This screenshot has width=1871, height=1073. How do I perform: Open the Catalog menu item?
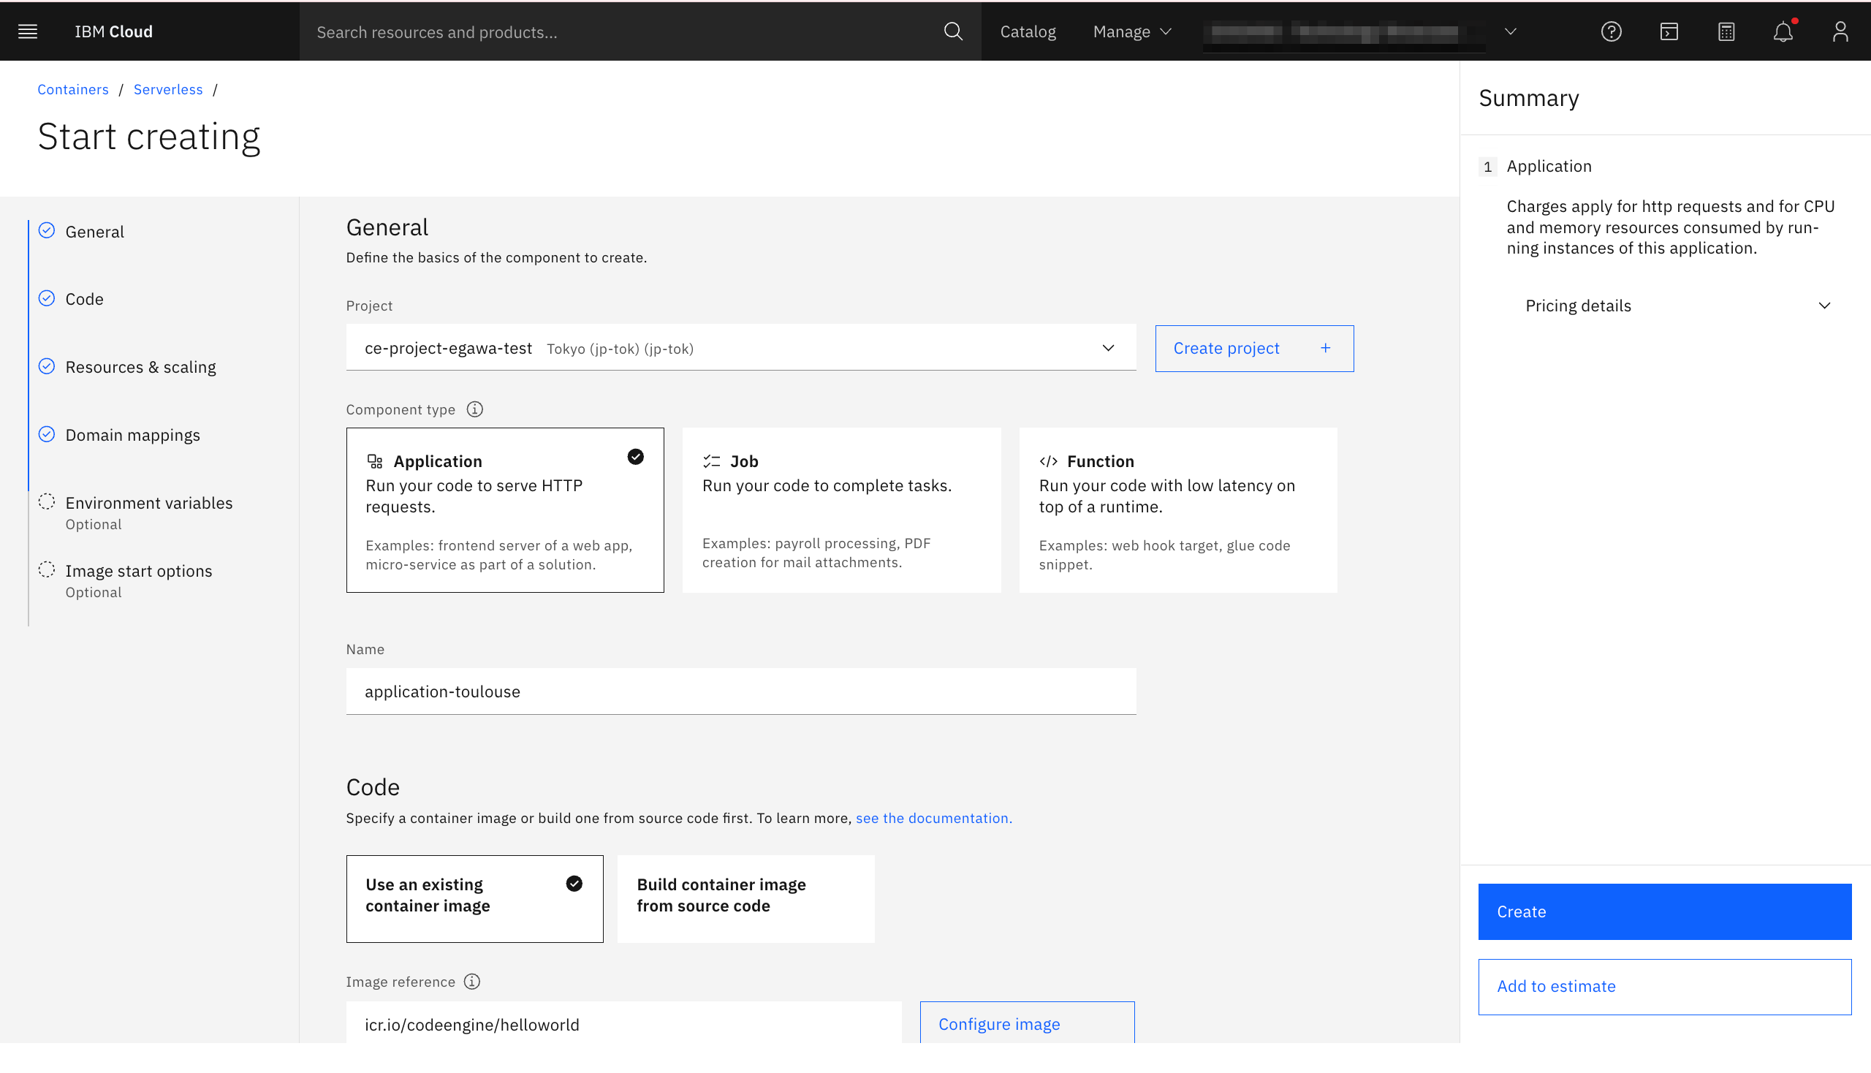pos(1028,31)
